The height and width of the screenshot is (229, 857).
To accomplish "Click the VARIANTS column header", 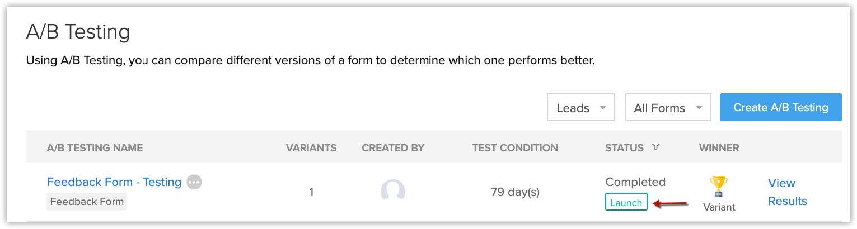I will 311,148.
